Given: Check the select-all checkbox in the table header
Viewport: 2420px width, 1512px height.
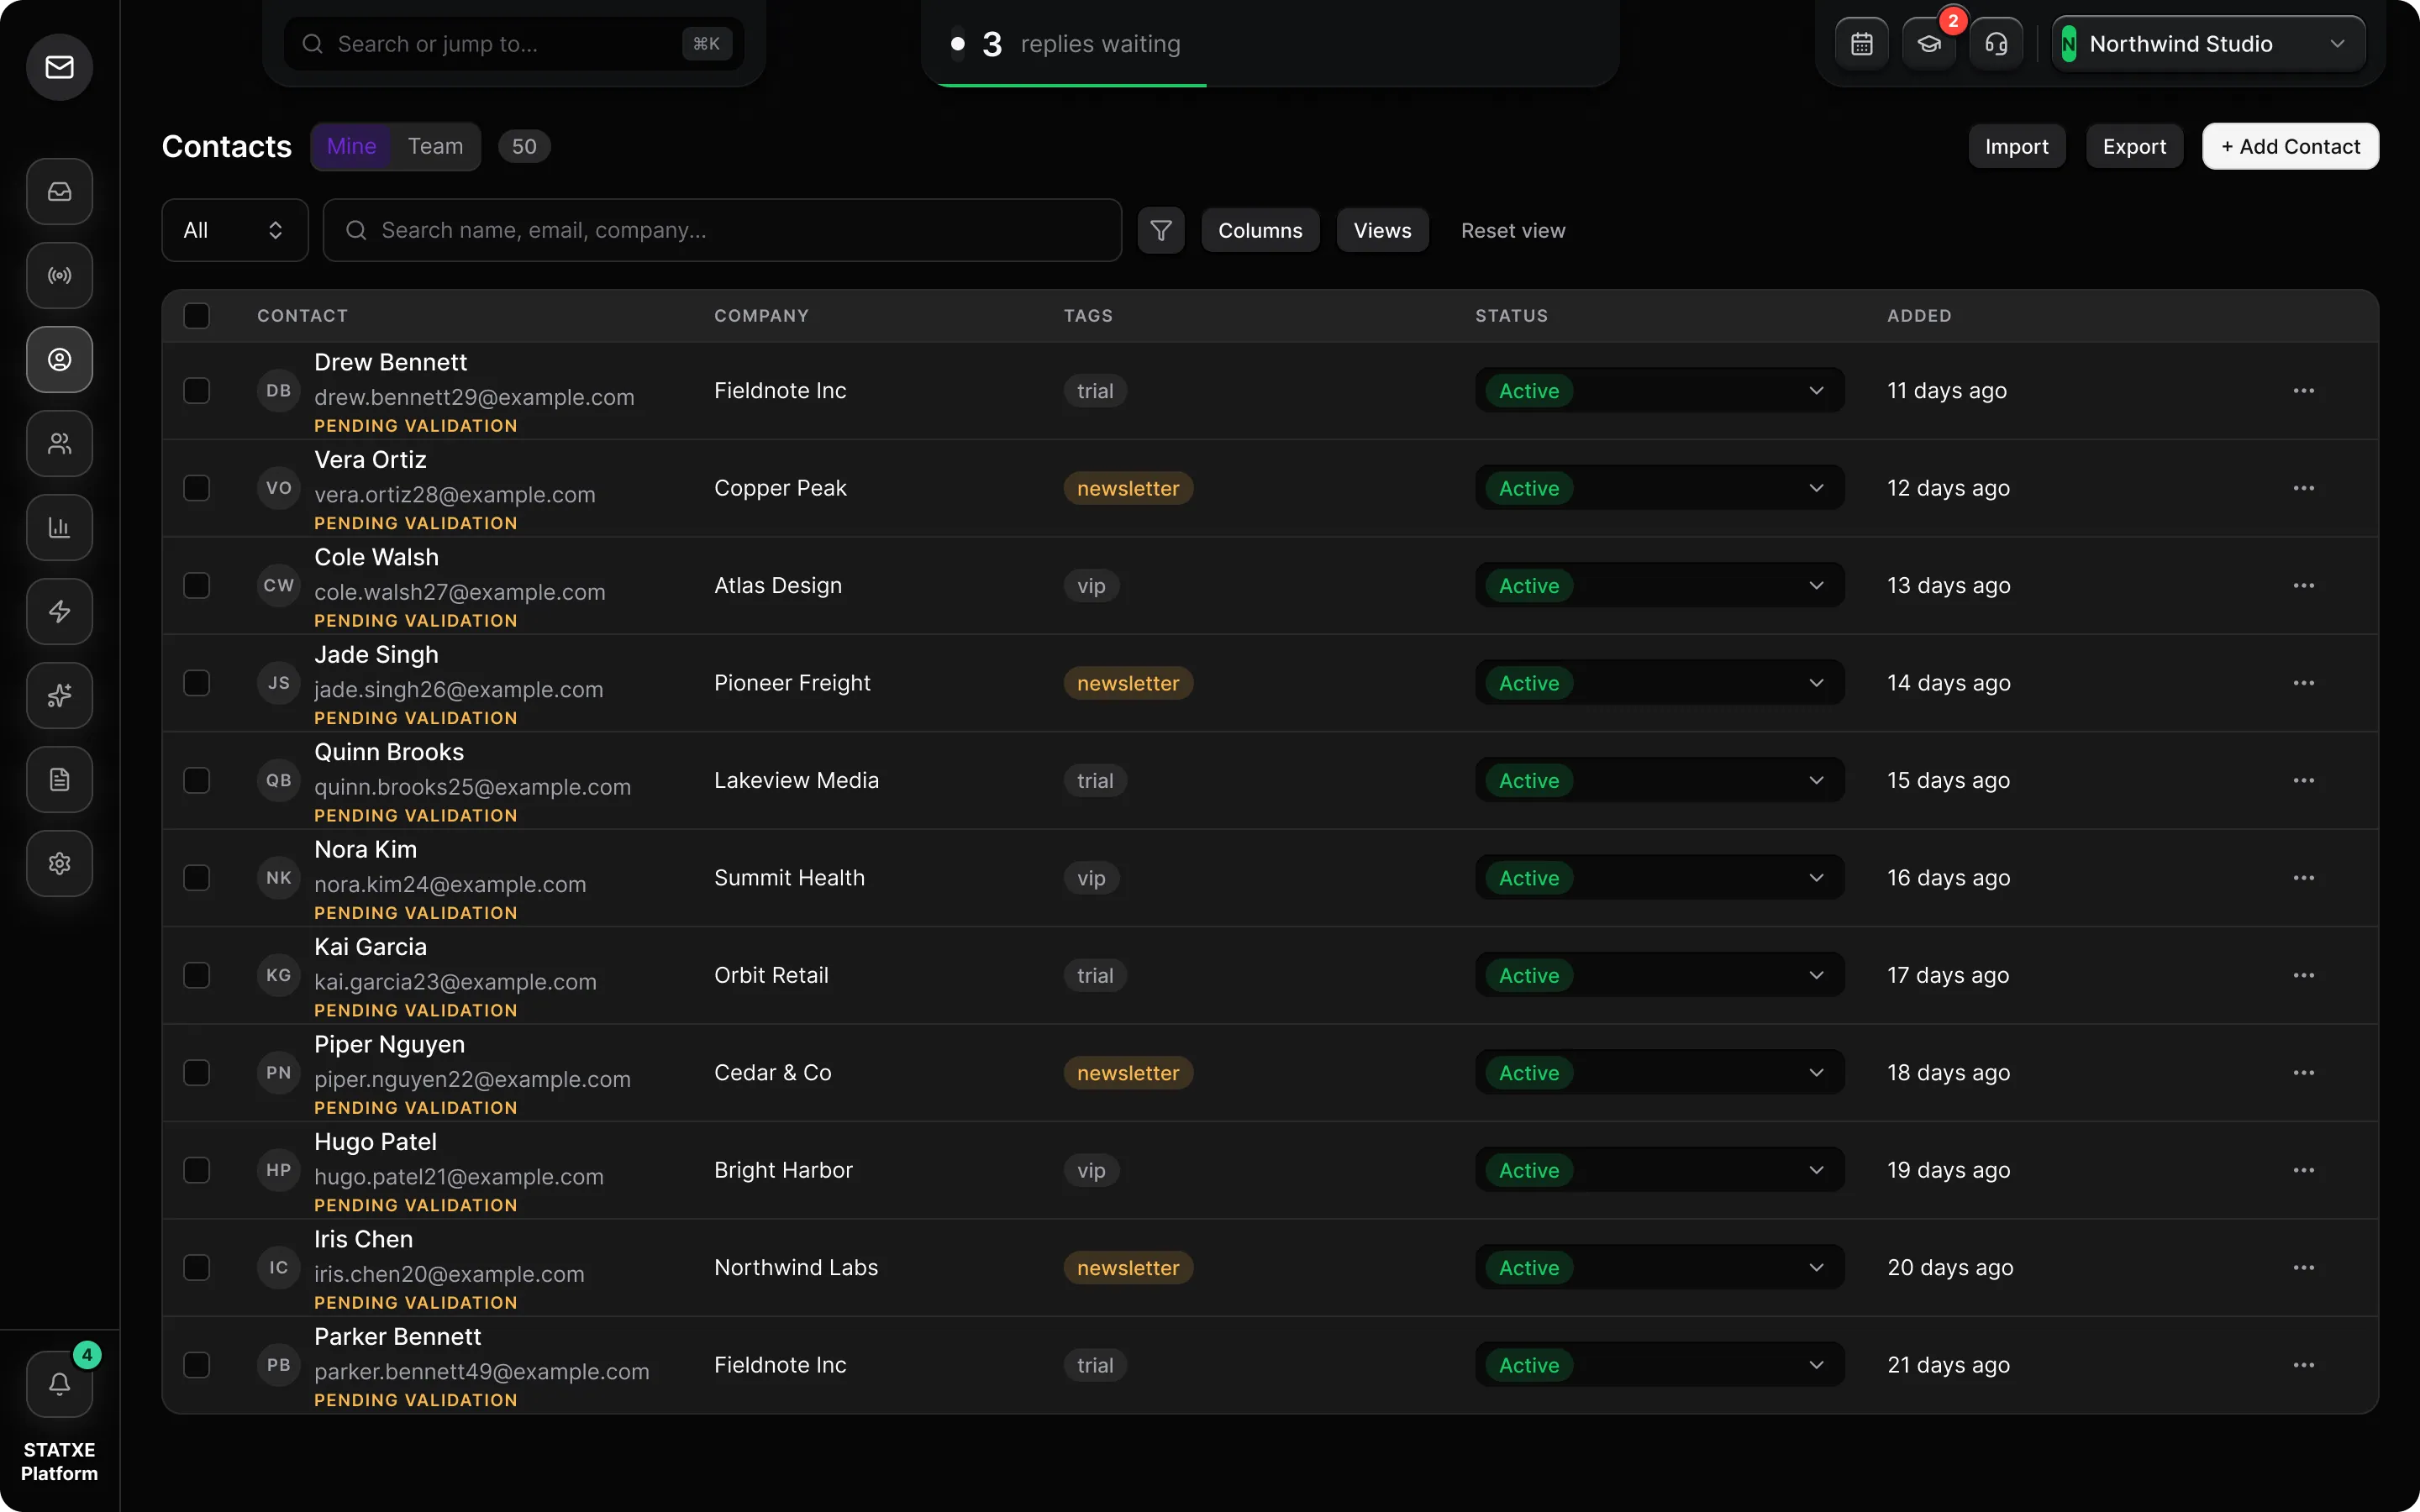Looking at the screenshot, I should tap(197, 316).
